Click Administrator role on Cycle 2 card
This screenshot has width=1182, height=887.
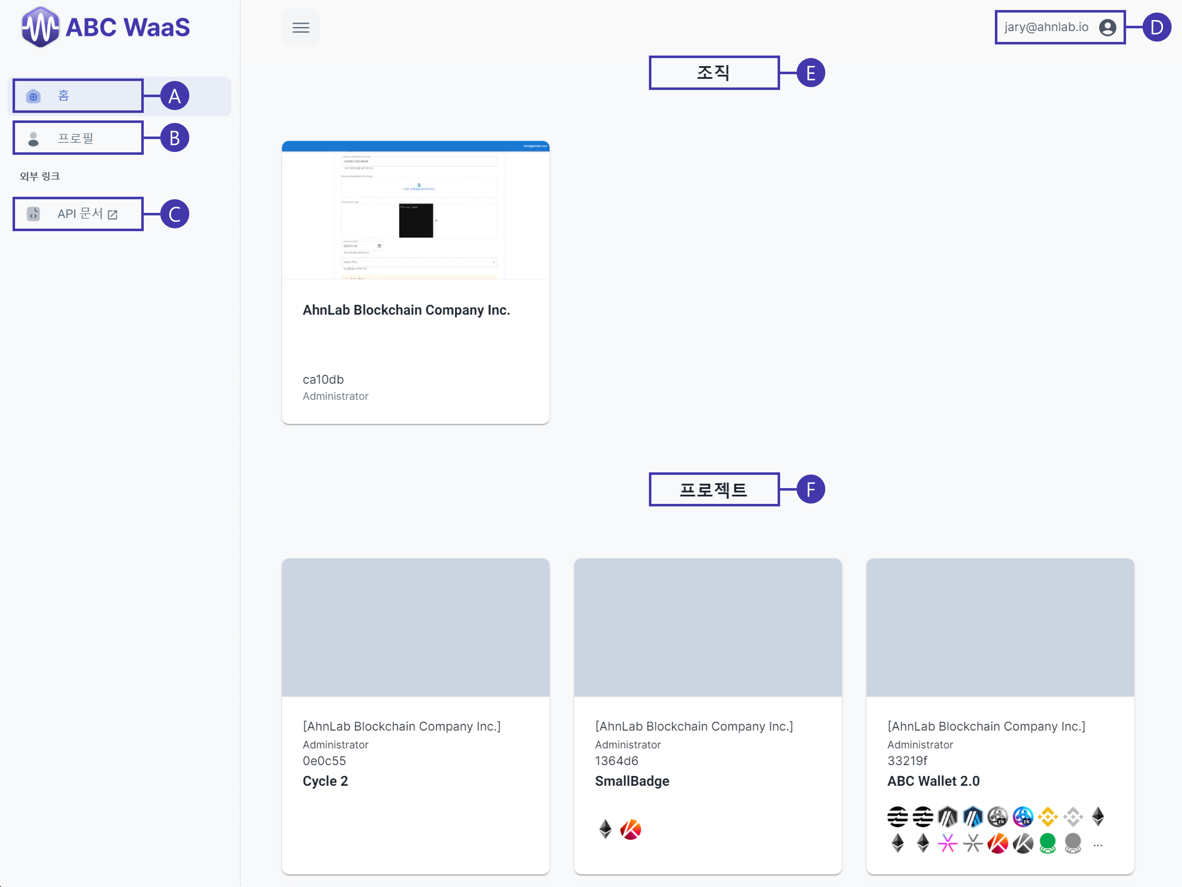click(x=336, y=744)
